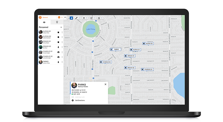Click the person icon for BRAVO-02
The height and width of the screenshot is (122, 223).
[58, 47]
